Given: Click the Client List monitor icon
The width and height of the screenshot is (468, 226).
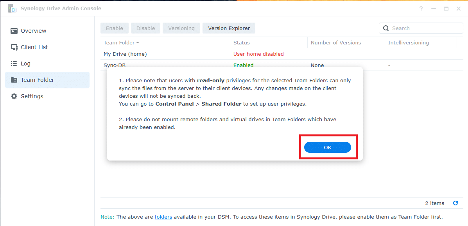Looking at the screenshot, I should pos(14,47).
